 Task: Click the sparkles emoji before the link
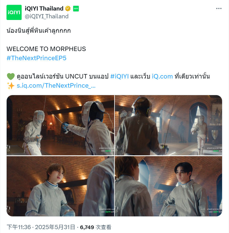11,86
